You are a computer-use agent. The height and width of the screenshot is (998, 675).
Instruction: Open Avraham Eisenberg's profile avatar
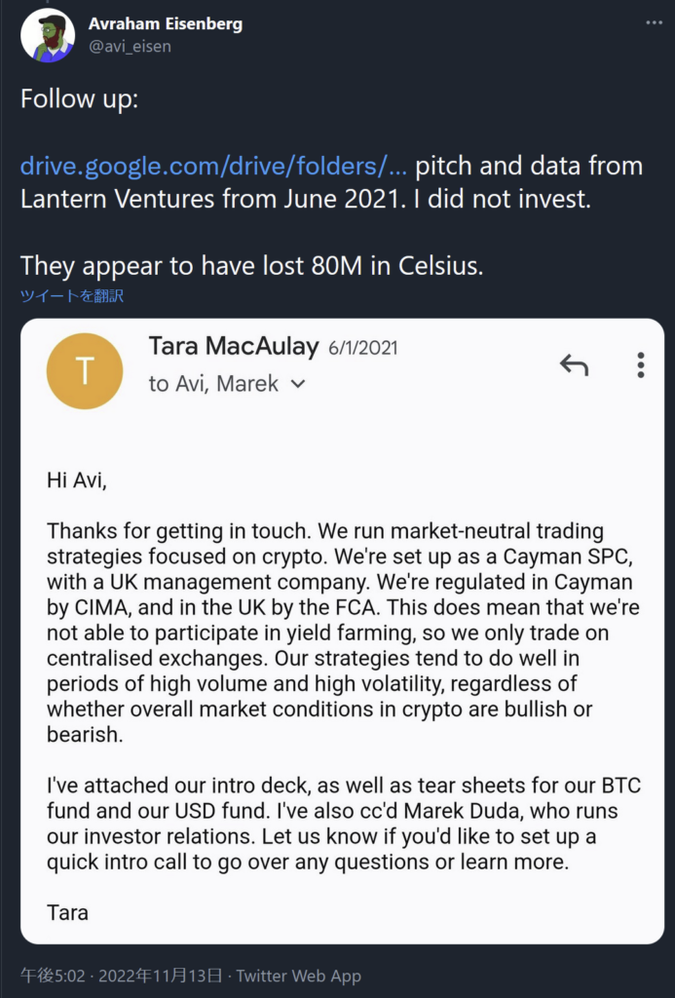click(x=48, y=36)
